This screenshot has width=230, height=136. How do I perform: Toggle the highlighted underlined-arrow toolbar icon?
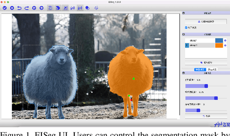click(x=65, y=8)
